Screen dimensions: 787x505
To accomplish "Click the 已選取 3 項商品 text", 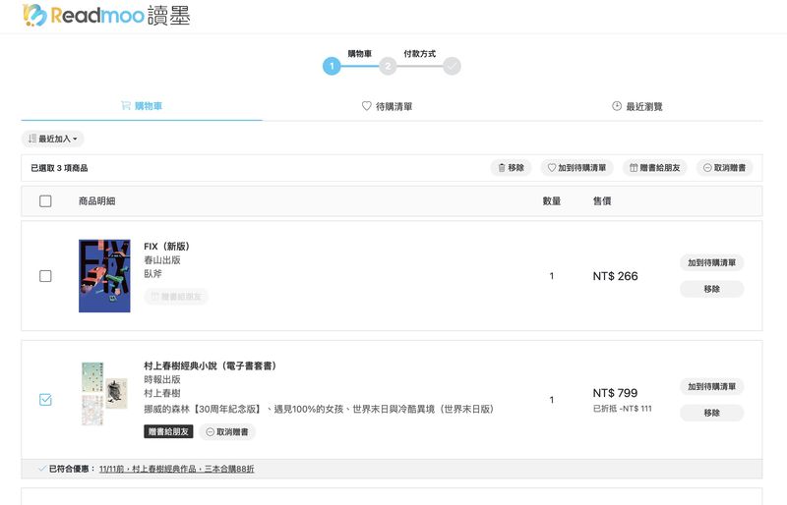I will 59,168.
